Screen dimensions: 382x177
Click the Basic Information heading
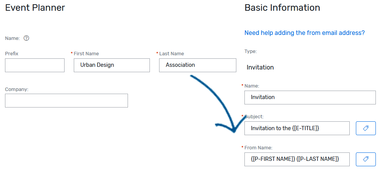[282, 8]
